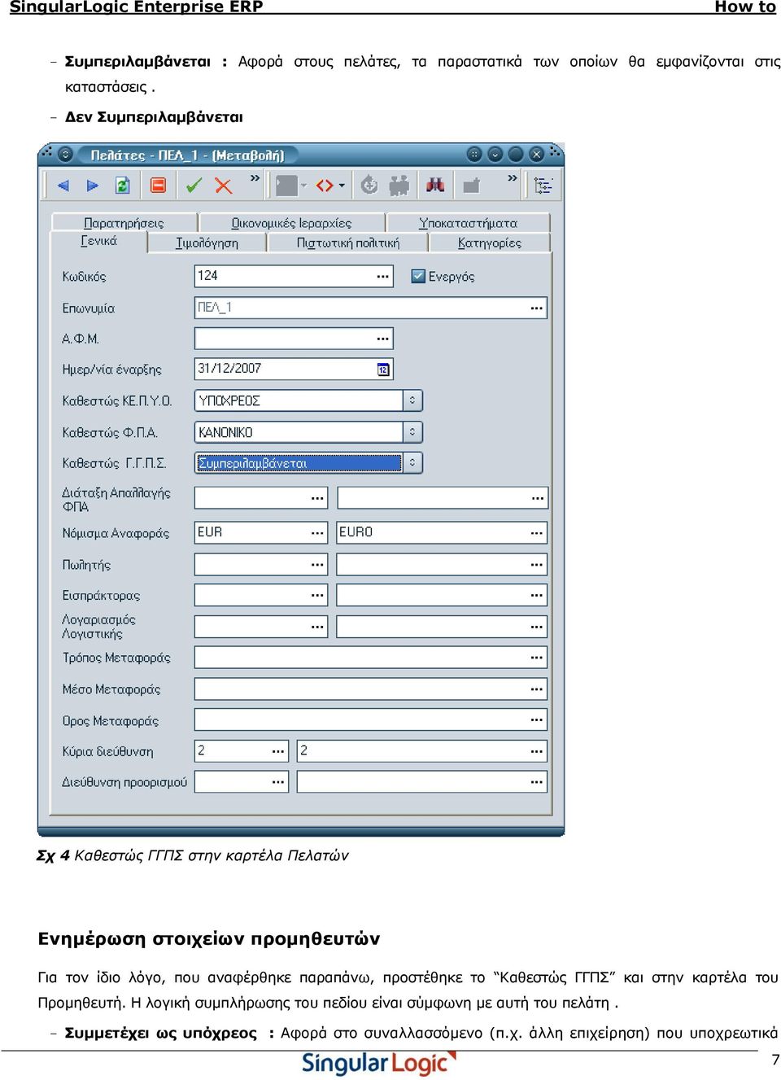Open ellipsis button in Επωνυμία field
This screenshot has width=781, height=1080.
tap(537, 308)
